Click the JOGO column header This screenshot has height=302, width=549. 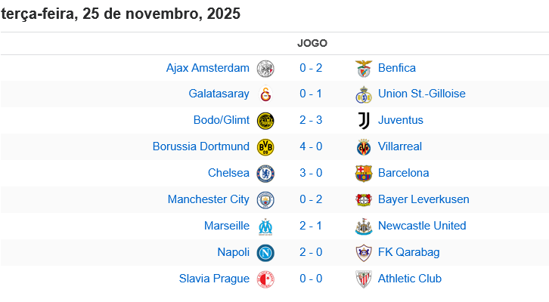tap(312, 43)
